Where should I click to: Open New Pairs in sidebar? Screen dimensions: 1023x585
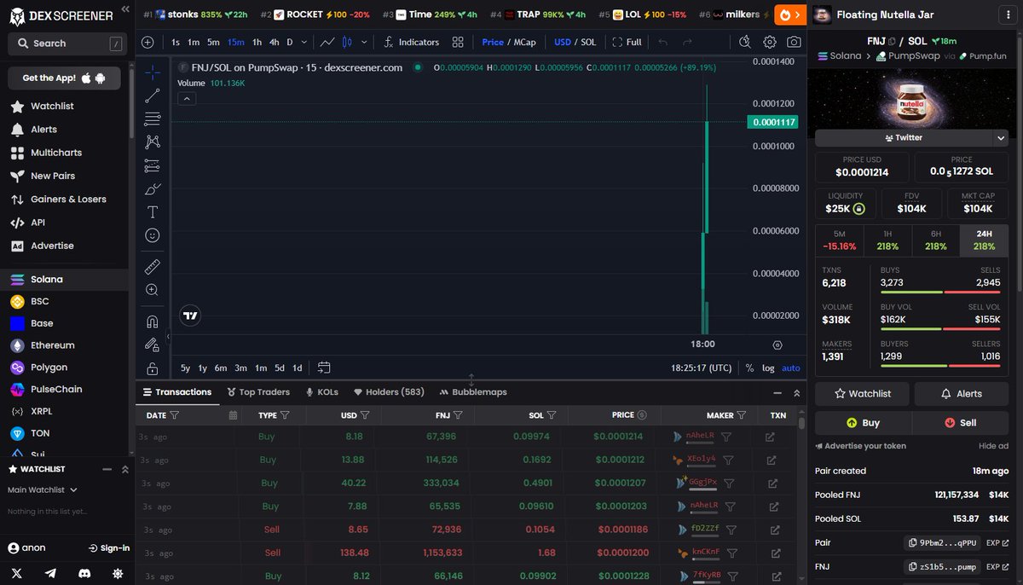[54, 176]
